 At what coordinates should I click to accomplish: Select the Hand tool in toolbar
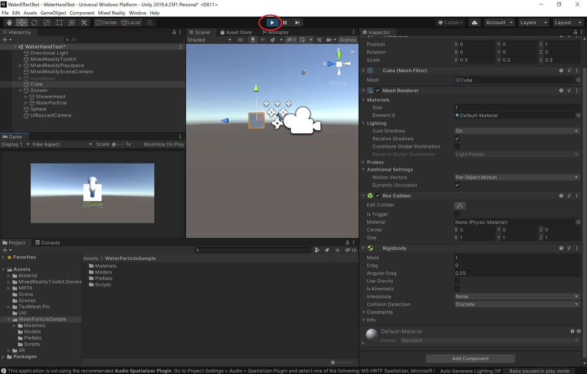(9, 22)
